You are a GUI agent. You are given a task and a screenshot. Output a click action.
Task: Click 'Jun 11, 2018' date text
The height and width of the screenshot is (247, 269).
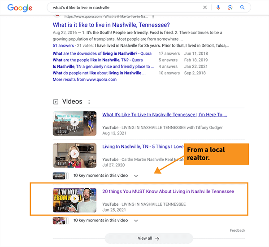point(196,53)
